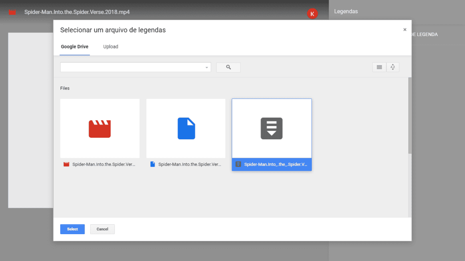Click the Files section heading
The width and height of the screenshot is (465, 261).
coord(65,88)
